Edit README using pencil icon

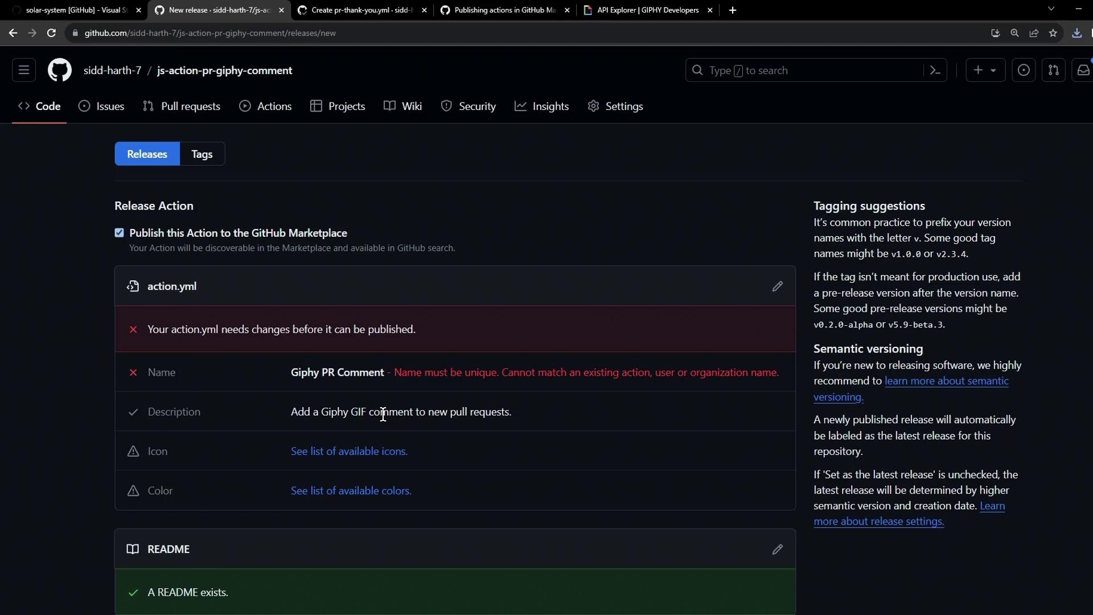777,550
